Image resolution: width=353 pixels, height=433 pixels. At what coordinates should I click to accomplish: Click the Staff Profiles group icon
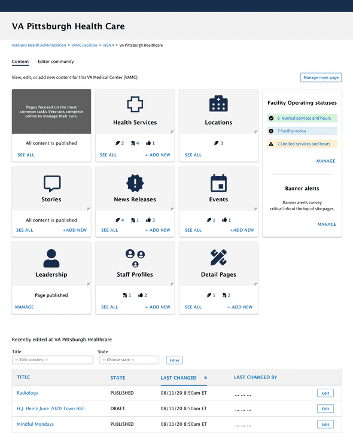(x=135, y=258)
